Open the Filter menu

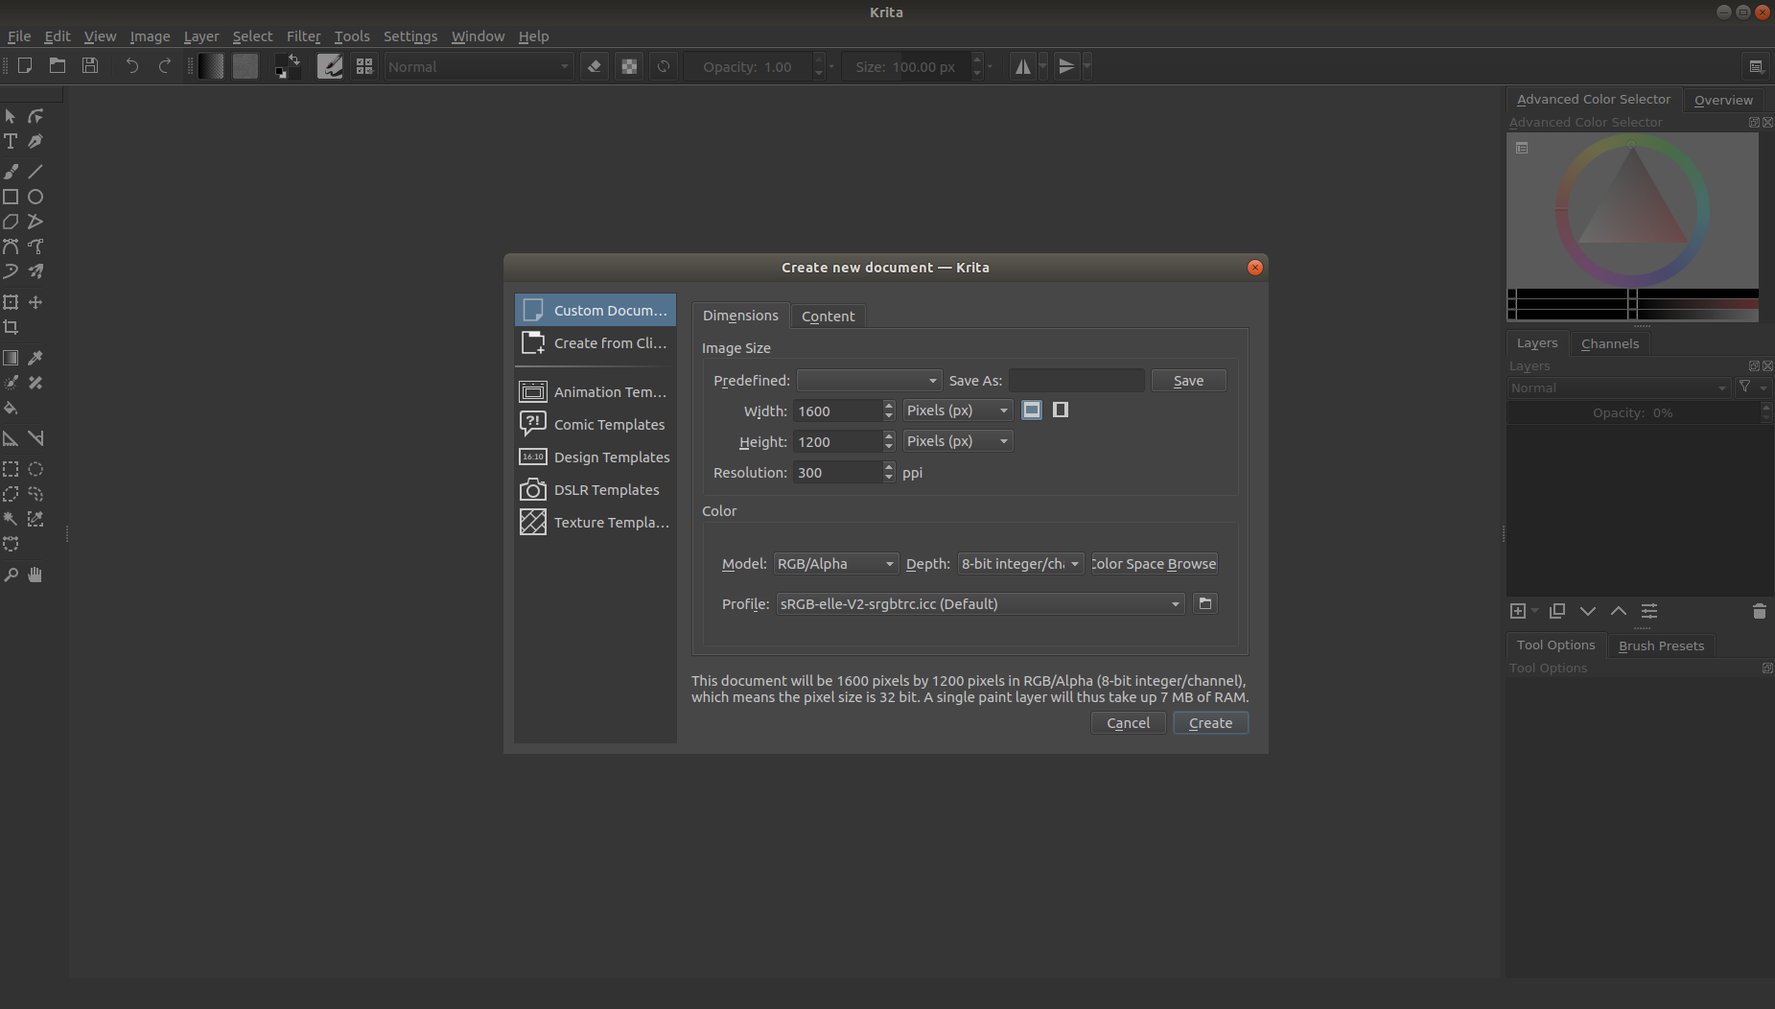tap(304, 36)
